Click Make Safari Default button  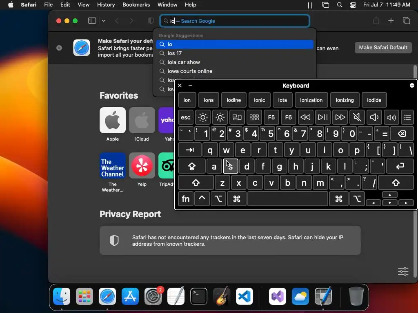pos(383,47)
